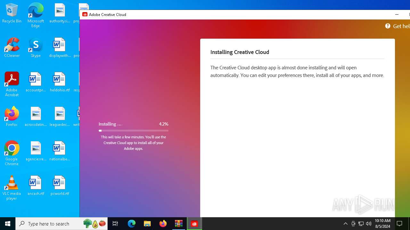Open the notification center icon
The image size is (410, 230).
(399, 224)
